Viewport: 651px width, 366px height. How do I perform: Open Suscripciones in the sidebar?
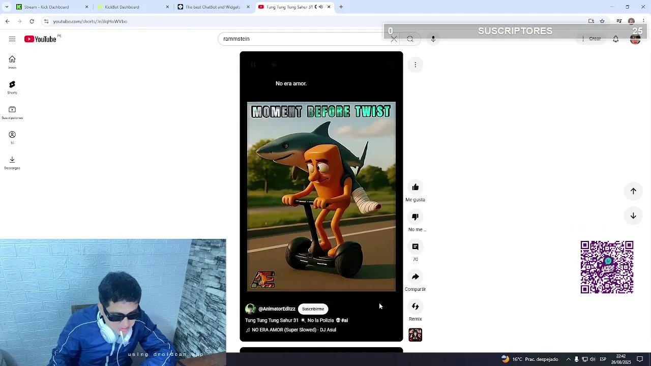(12, 112)
